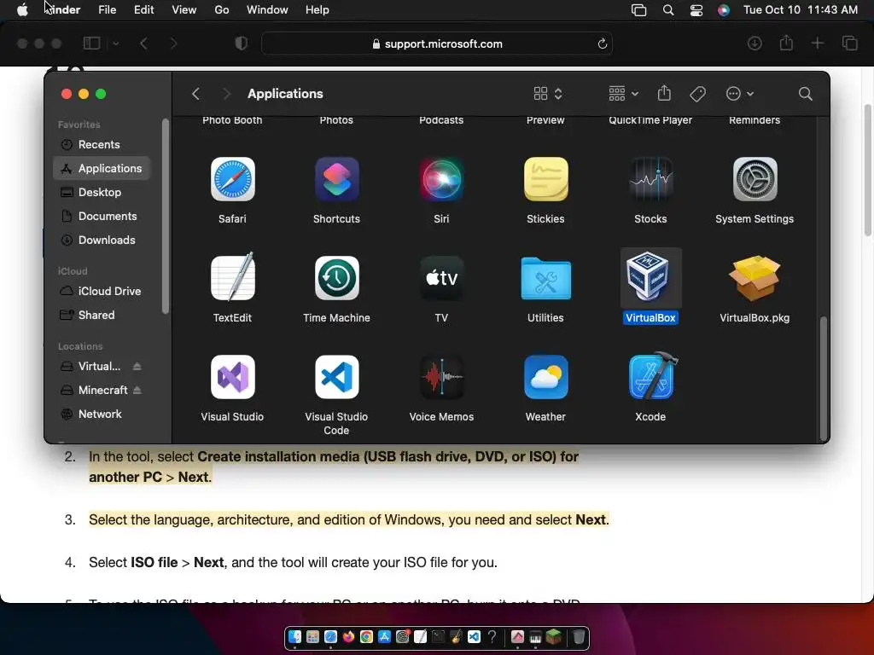Image resolution: width=874 pixels, height=655 pixels.
Task: Select the Siri app icon
Action: click(x=441, y=179)
